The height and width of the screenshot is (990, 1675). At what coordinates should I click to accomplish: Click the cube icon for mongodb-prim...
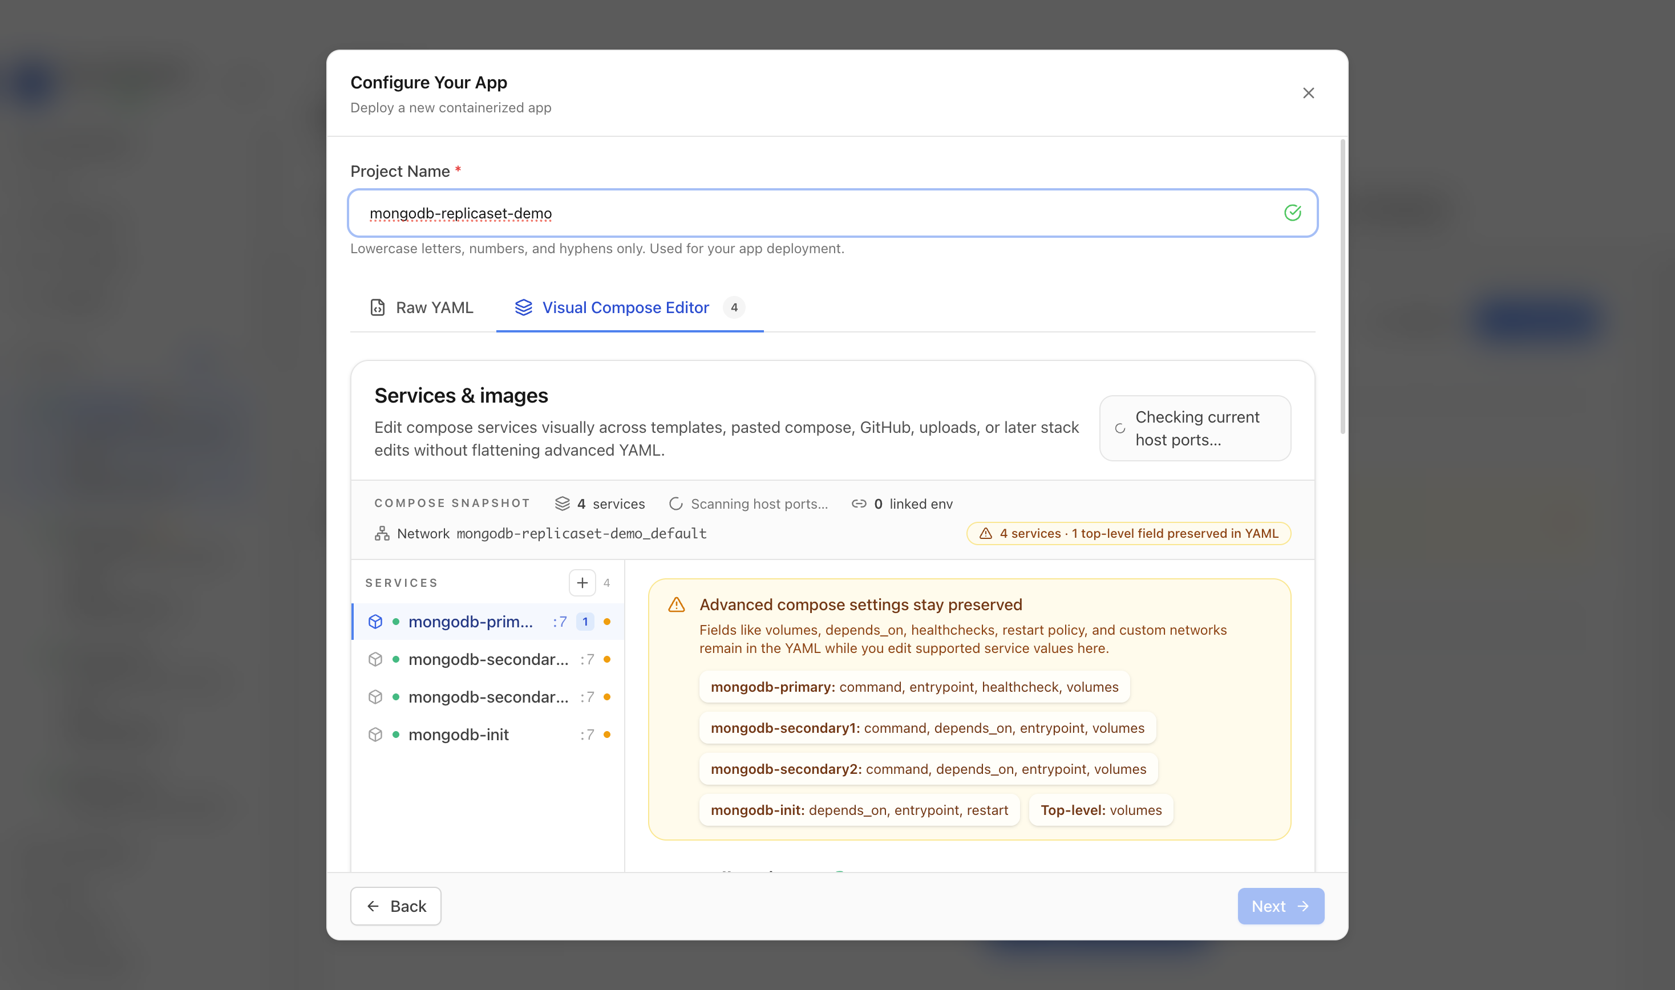[375, 622]
